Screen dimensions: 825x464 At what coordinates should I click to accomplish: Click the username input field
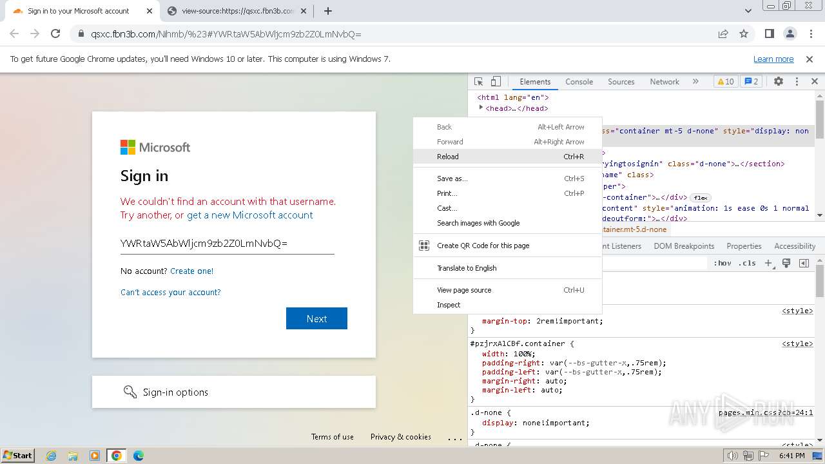(227, 244)
